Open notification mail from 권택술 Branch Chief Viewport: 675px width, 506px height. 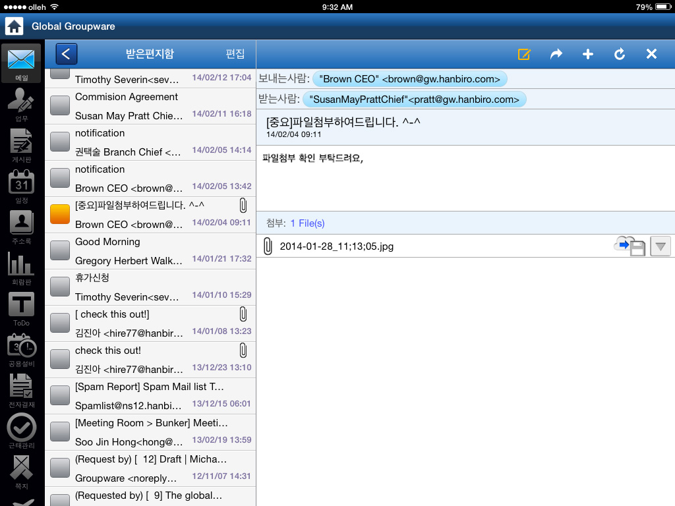point(150,142)
